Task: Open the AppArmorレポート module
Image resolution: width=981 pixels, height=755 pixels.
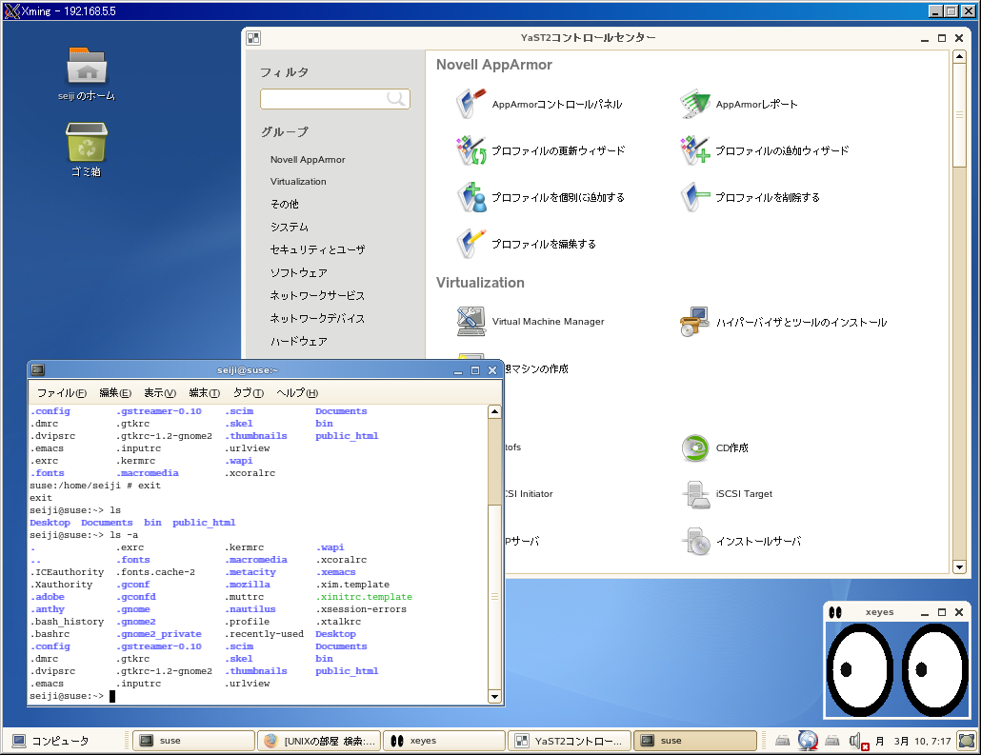Action: tap(739, 104)
